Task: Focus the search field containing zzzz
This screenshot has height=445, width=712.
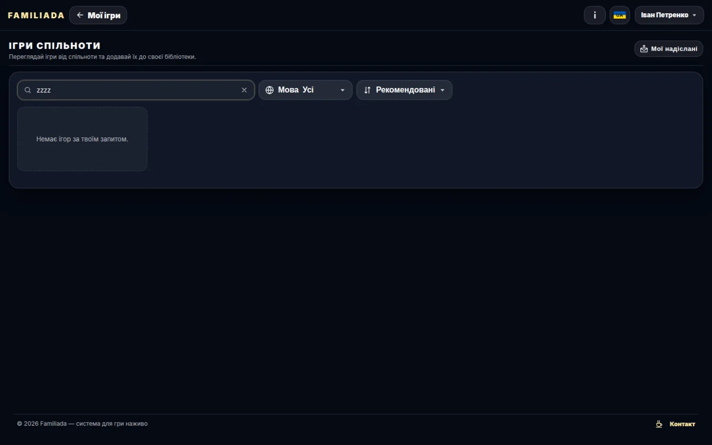Action: (136, 90)
